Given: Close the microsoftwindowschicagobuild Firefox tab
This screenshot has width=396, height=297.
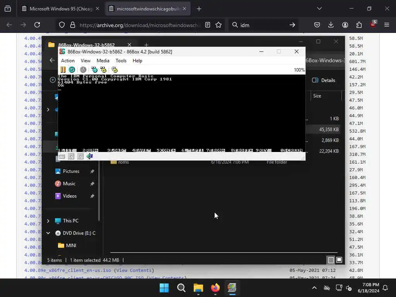Looking at the screenshot, I should pyautogui.click(x=184, y=9).
